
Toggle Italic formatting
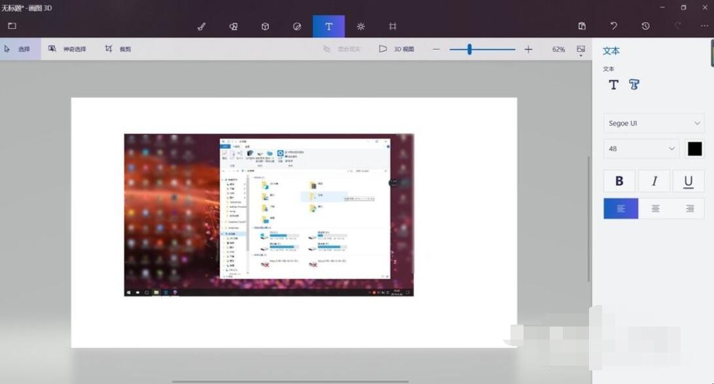(x=654, y=181)
